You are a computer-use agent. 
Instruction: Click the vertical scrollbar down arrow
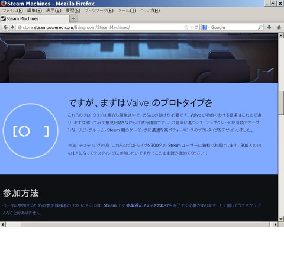point(281,219)
